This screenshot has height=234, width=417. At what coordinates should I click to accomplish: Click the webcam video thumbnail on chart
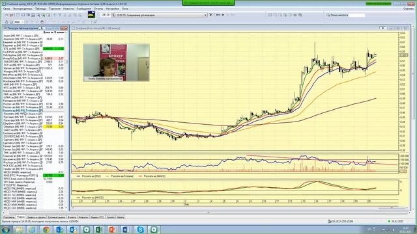click(116, 62)
